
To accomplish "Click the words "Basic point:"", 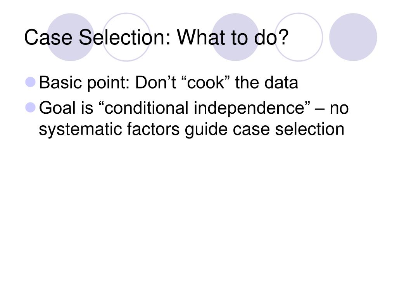I will point(84,83).
